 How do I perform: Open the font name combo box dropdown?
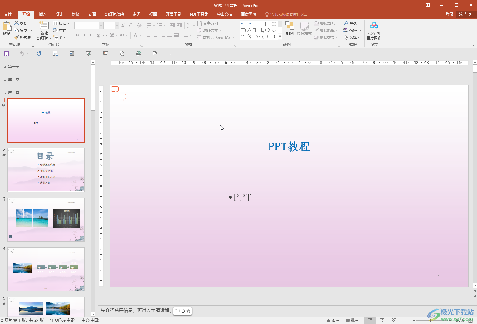pos(101,26)
